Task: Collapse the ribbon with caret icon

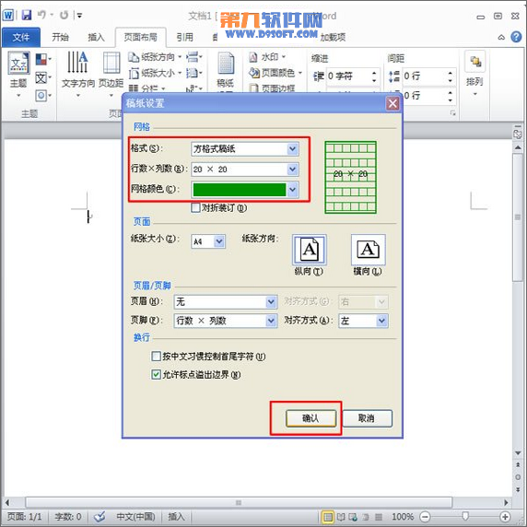Action: pyautogui.click(x=501, y=37)
